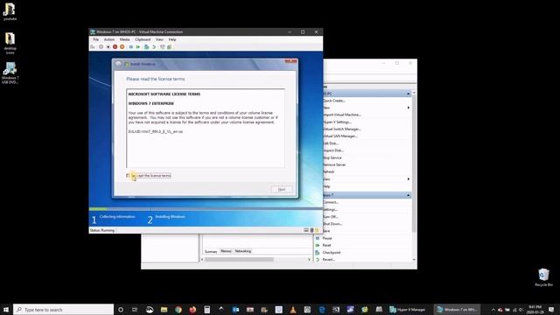Click the taskbar search box

(x=64, y=309)
